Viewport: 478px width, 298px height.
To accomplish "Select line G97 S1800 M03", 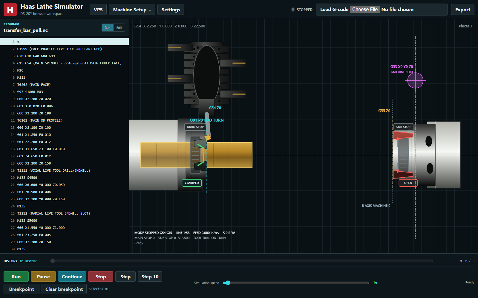I will coord(64,92).
